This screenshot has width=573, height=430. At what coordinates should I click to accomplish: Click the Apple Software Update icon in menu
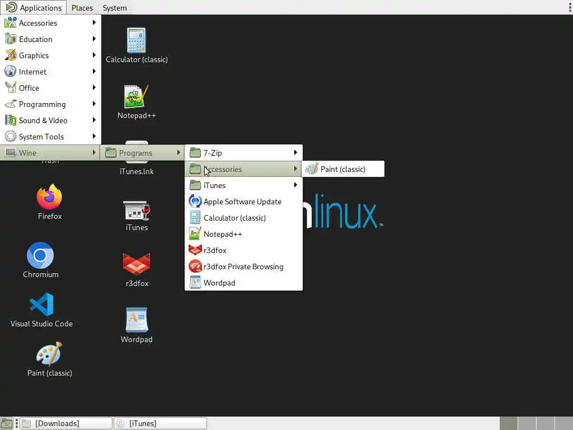point(195,202)
